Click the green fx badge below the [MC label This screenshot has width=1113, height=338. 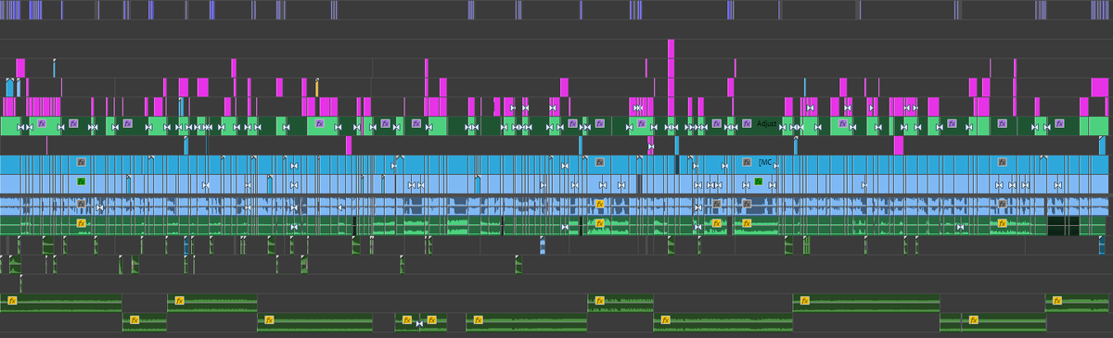coord(758,182)
